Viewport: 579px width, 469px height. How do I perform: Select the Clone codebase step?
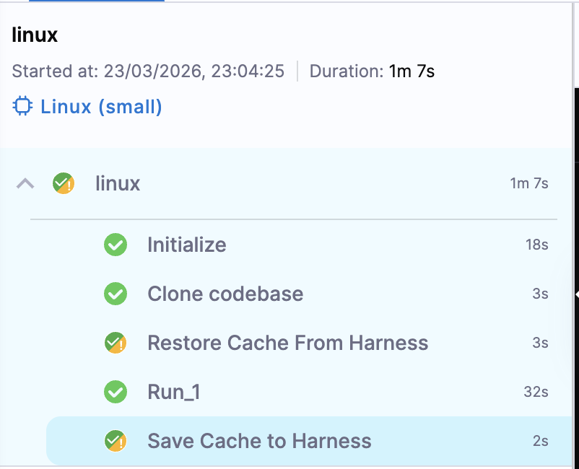pyautogui.click(x=225, y=294)
